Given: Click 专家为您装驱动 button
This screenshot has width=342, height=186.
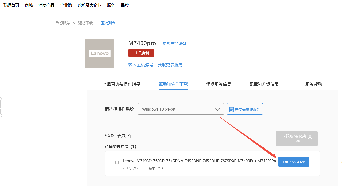Looking at the screenshot, I should point(245,109).
